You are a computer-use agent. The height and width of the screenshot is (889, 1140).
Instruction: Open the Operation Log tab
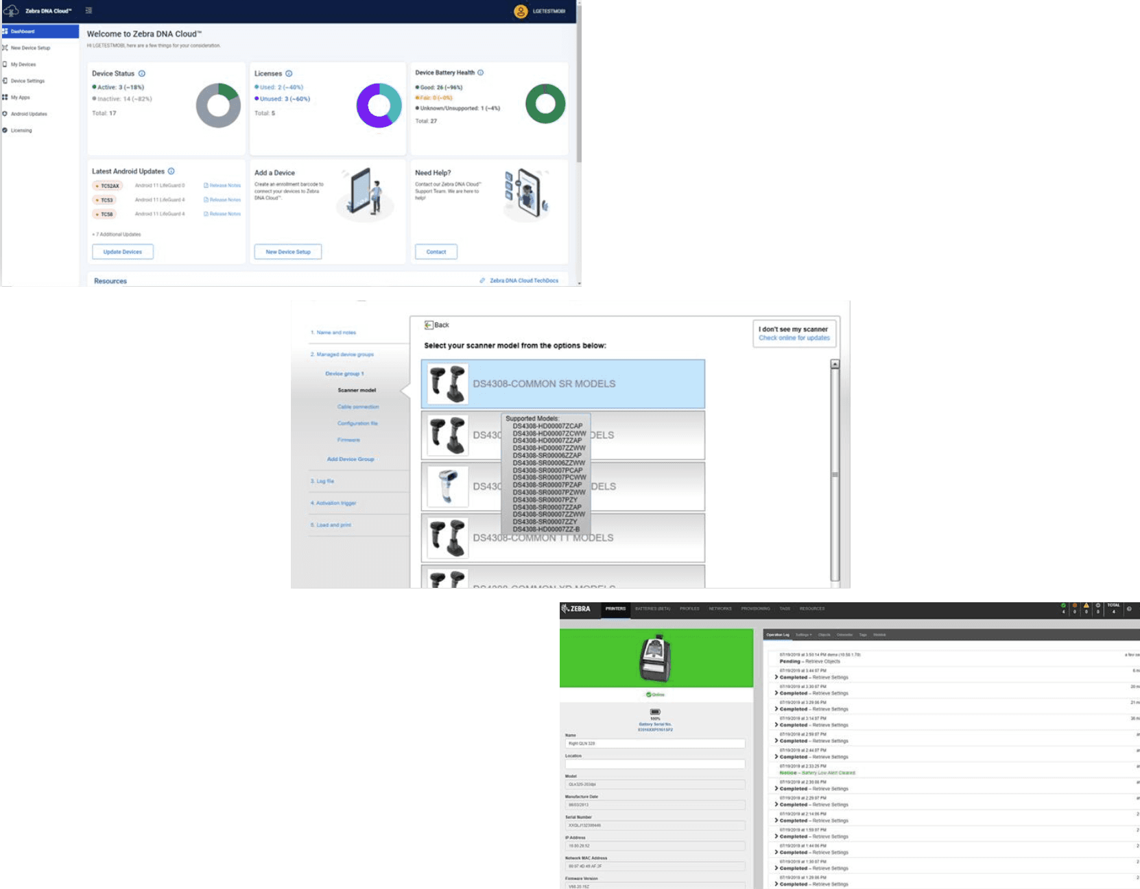pyautogui.click(x=778, y=635)
